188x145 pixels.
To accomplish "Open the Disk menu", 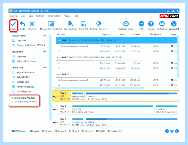I will point(31,16).
